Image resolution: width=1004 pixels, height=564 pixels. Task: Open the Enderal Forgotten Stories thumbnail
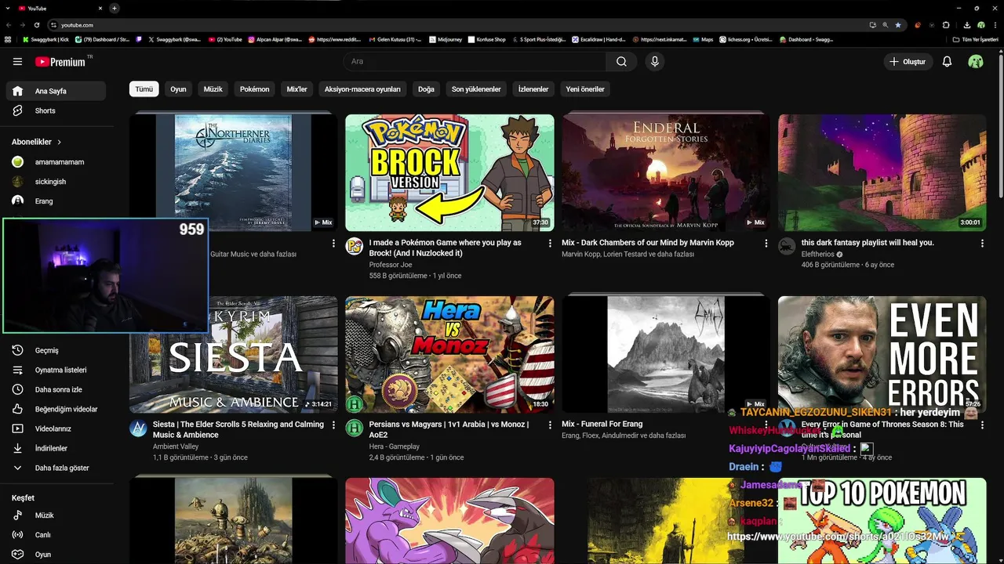pos(666,173)
